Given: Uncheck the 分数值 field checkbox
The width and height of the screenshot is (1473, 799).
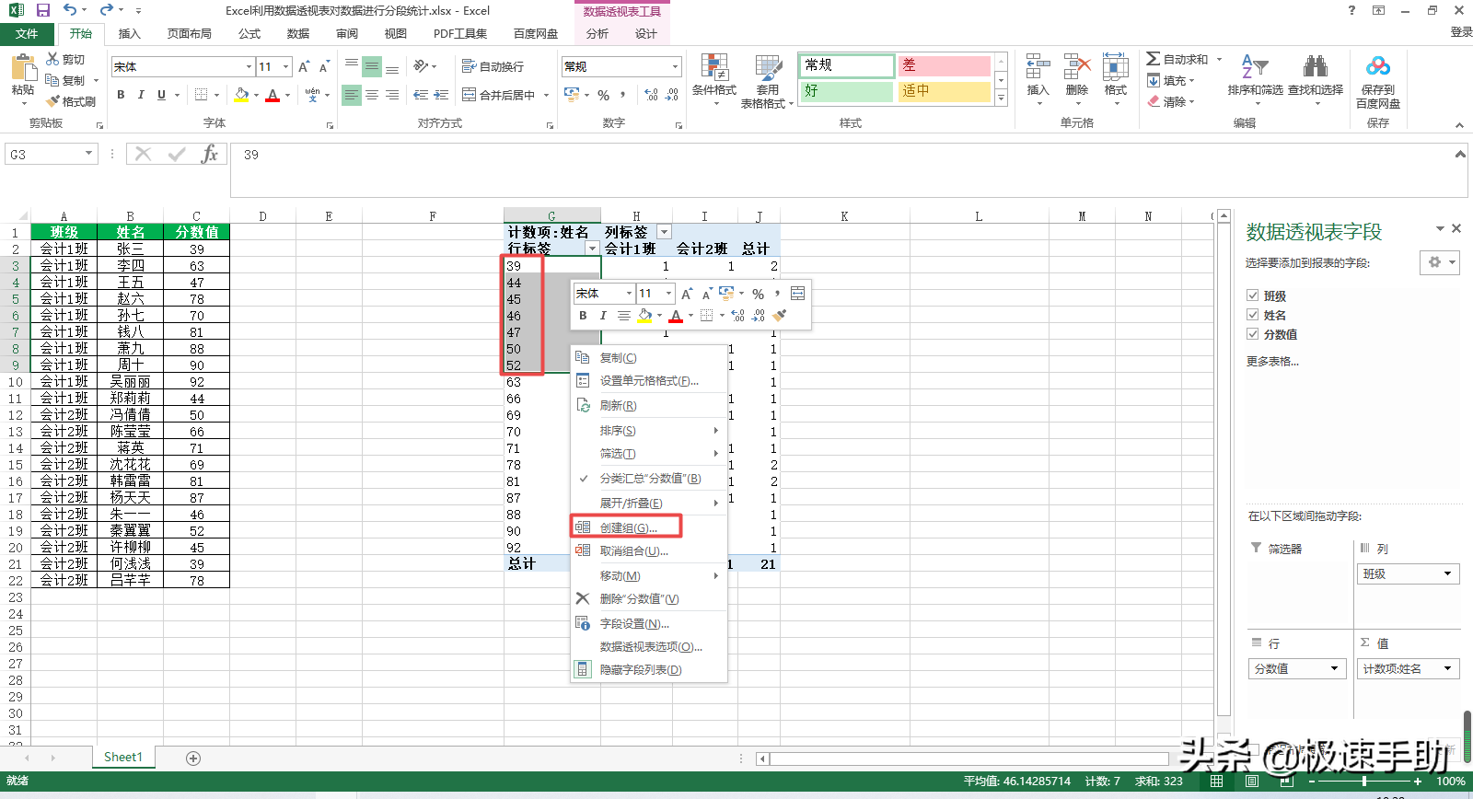Looking at the screenshot, I should [1252, 334].
